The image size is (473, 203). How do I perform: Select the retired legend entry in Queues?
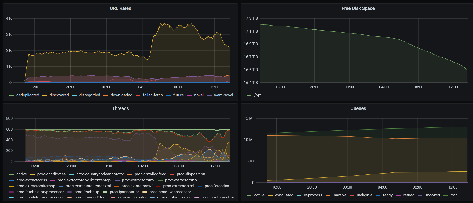[409, 195]
